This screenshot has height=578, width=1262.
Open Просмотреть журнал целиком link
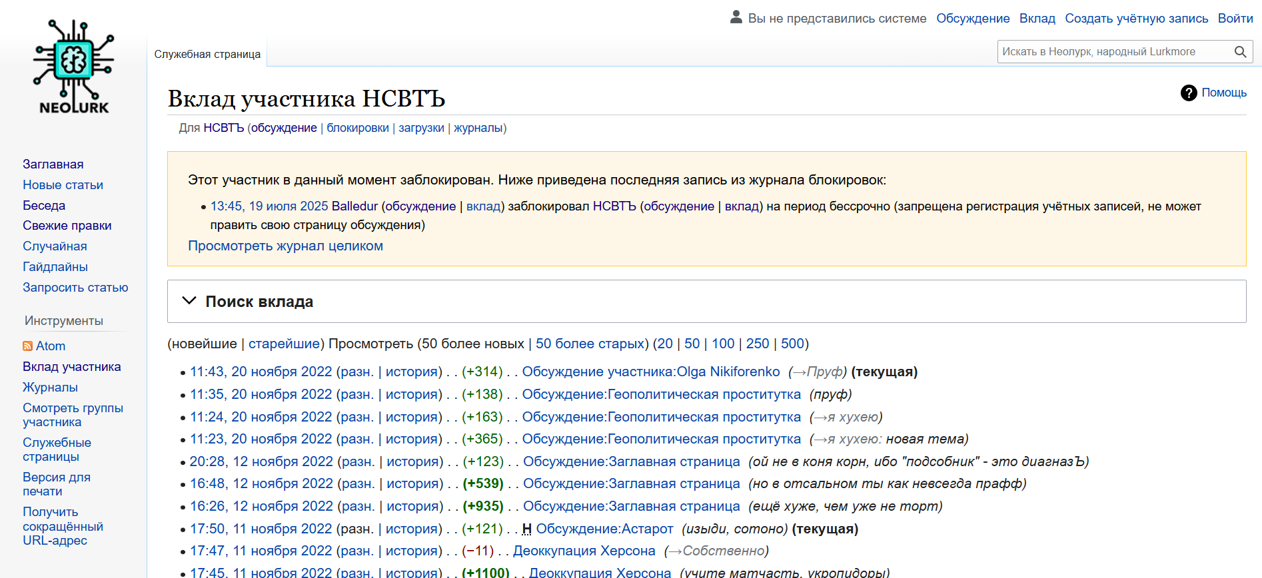click(285, 246)
